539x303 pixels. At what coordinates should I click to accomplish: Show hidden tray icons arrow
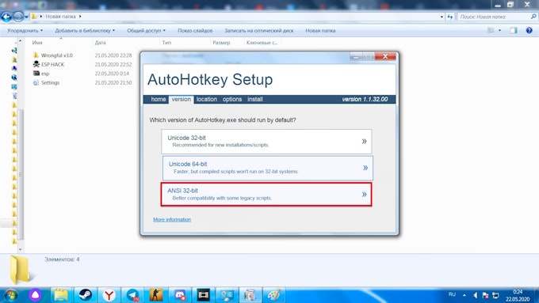coord(464,295)
